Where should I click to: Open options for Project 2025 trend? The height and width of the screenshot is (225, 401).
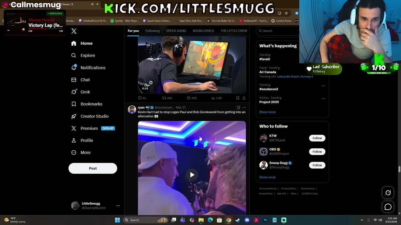tap(323, 98)
